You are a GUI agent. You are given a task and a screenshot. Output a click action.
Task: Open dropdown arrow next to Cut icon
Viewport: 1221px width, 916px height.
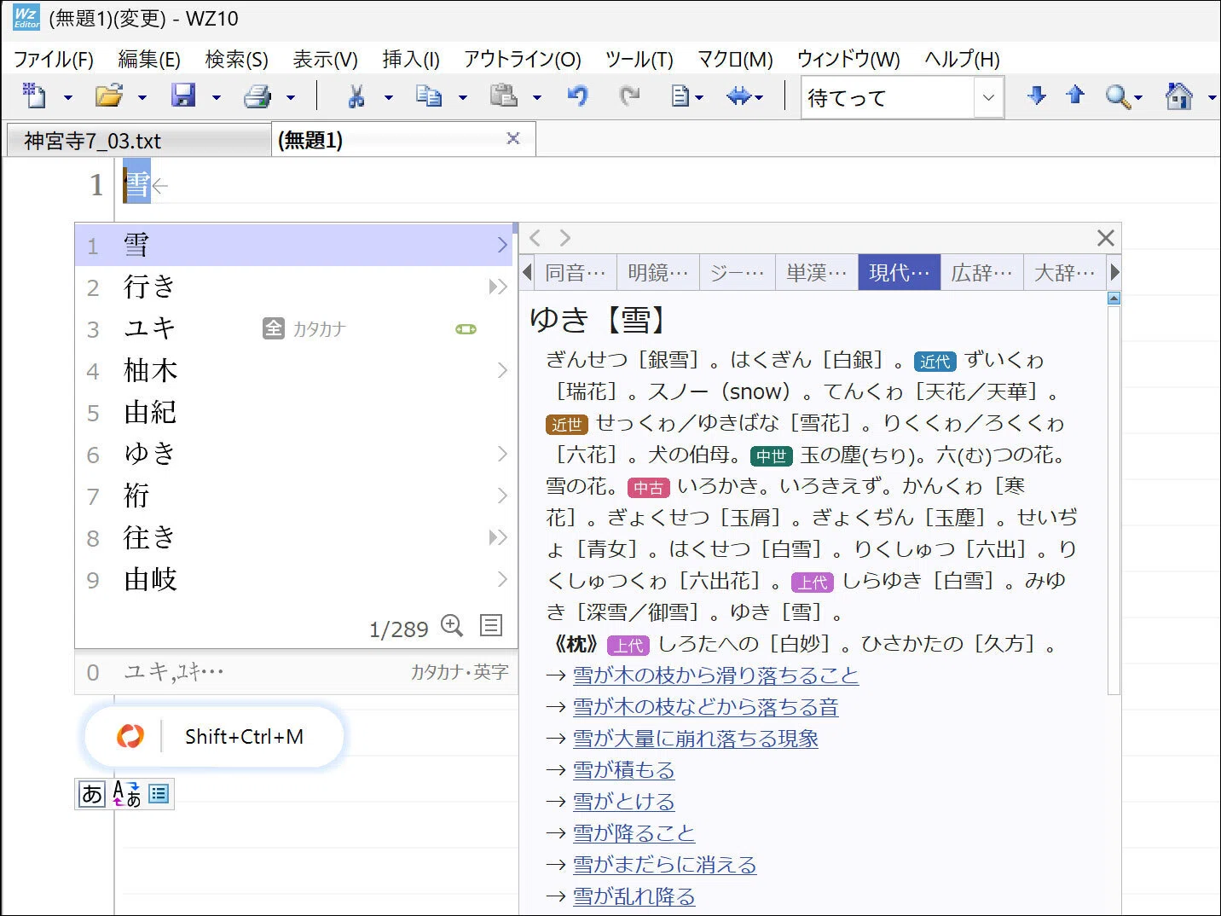(x=389, y=97)
